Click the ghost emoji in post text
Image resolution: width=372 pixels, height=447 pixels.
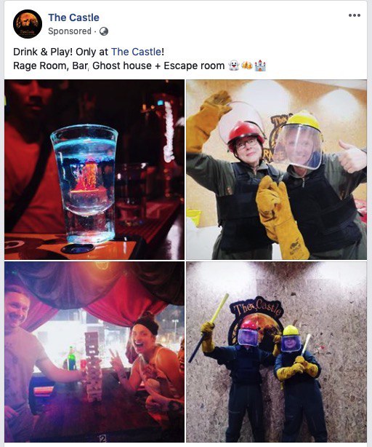click(x=234, y=66)
